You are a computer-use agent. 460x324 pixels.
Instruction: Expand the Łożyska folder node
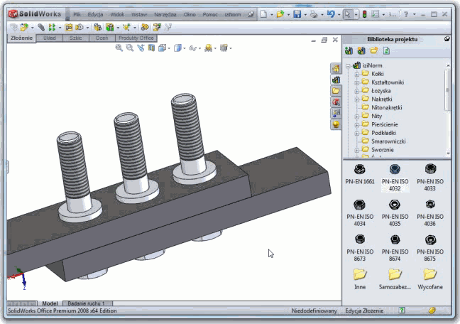coord(357,92)
